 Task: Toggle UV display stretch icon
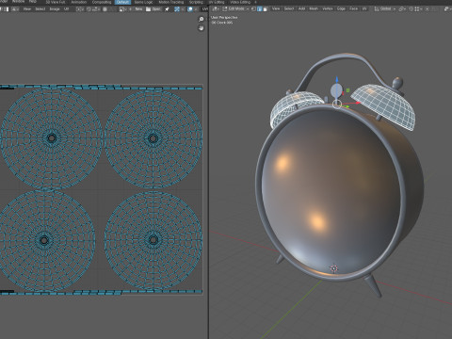click(x=177, y=9)
